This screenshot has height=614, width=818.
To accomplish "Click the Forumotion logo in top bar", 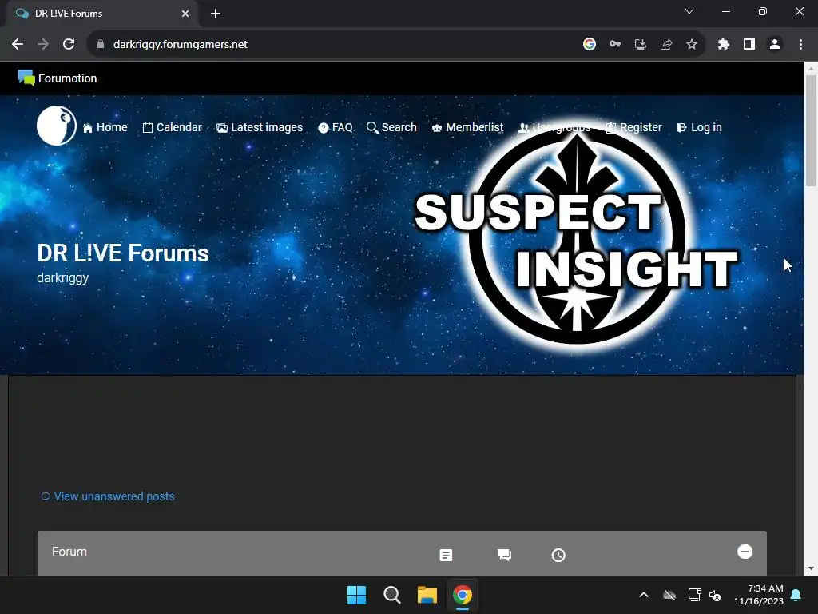I will click(x=57, y=78).
